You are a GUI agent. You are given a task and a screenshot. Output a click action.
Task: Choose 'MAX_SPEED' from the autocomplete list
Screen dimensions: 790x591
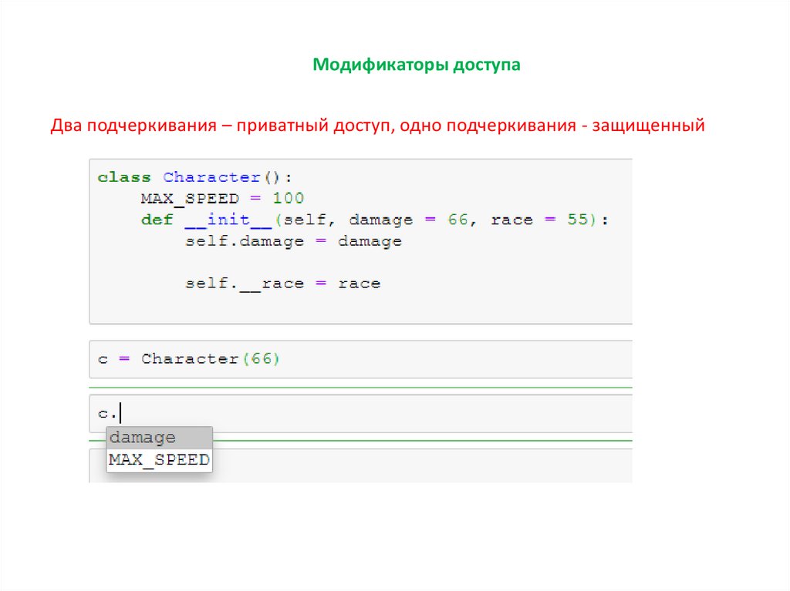159,459
